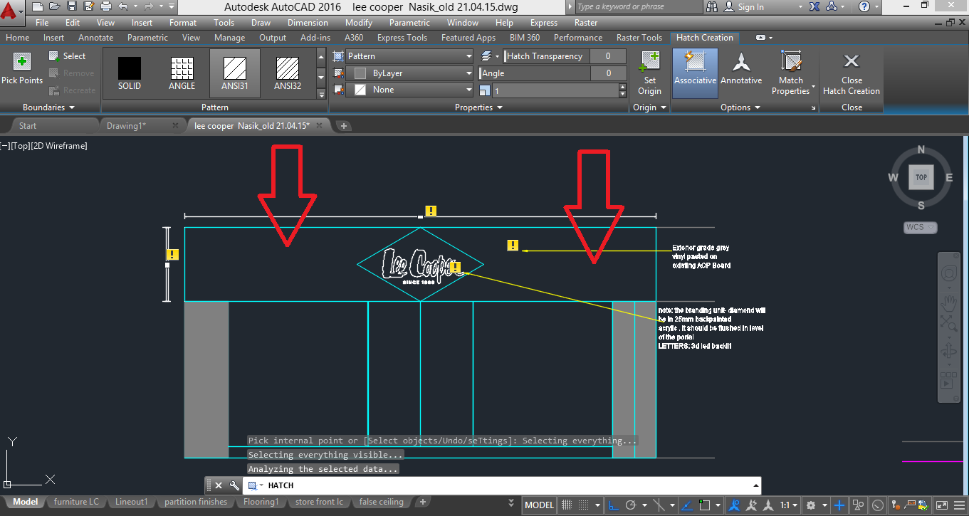Click the TOP face of ViewCube

[x=921, y=177]
